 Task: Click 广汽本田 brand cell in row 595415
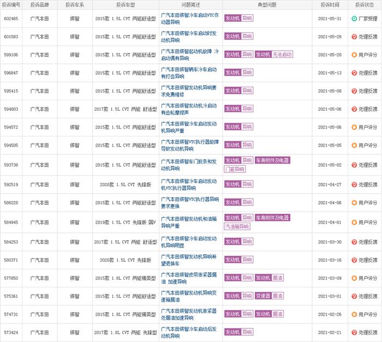tap(39, 91)
